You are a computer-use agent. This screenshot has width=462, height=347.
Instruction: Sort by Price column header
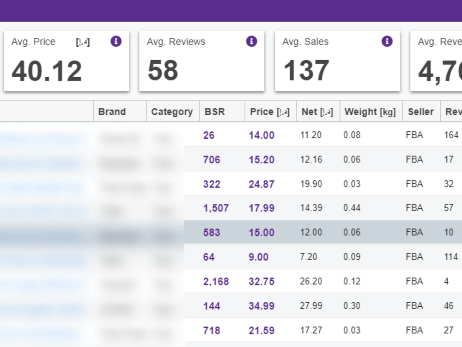click(270, 112)
